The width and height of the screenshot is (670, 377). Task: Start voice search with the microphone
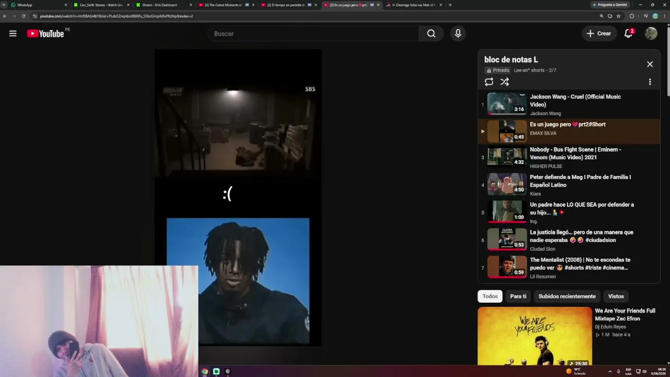(x=458, y=34)
